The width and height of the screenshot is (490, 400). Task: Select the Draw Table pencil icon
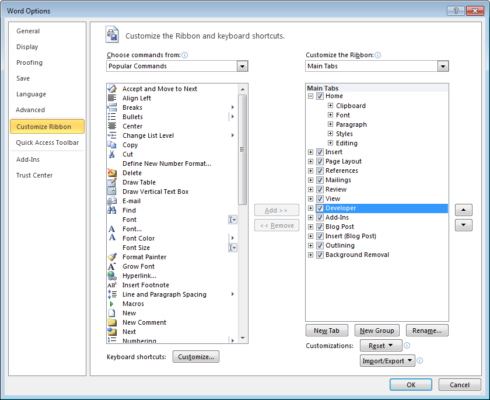click(112, 182)
